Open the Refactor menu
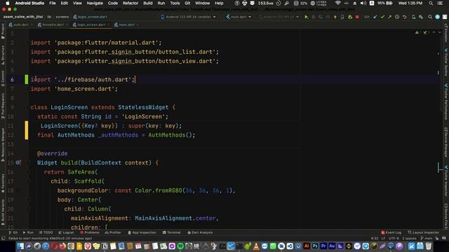 130,3
